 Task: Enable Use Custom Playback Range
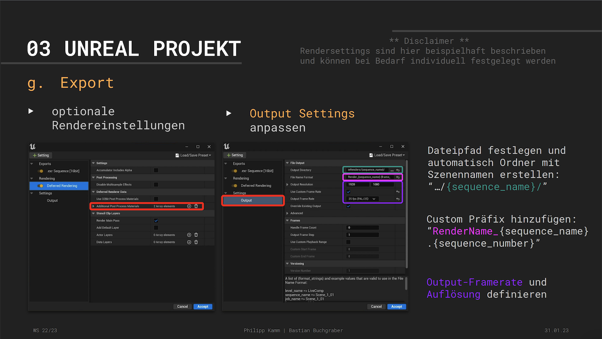tap(348, 242)
